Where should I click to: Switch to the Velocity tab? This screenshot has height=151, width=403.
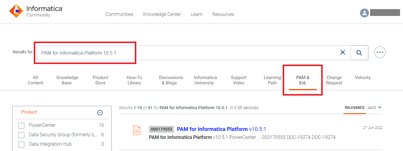(x=363, y=78)
